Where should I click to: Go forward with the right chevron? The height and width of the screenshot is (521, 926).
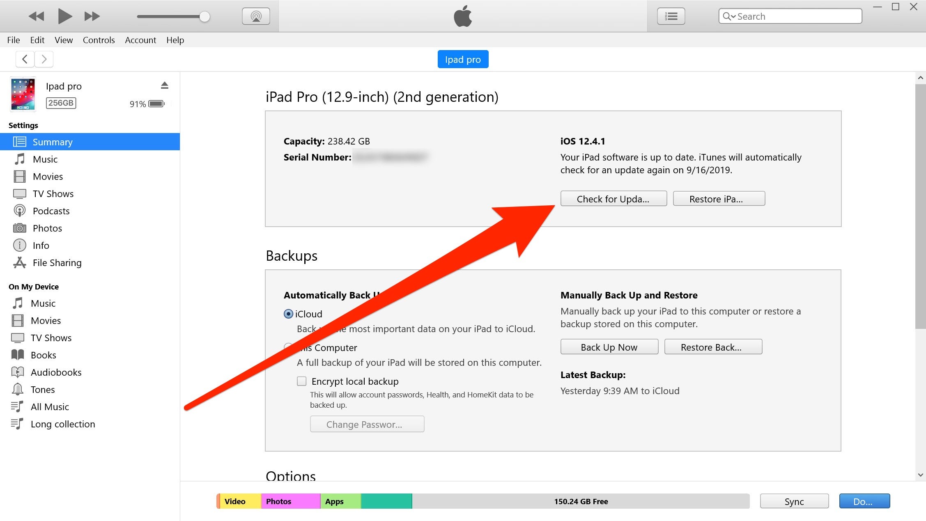point(44,59)
